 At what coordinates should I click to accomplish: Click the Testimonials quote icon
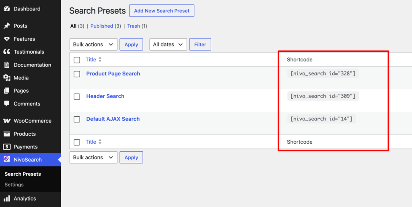(x=7, y=52)
